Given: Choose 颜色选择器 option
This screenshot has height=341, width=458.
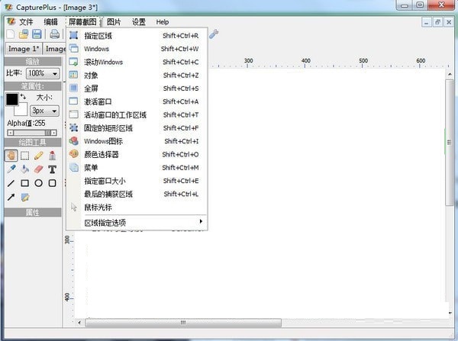Looking at the screenshot, I should click(x=137, y=154).
